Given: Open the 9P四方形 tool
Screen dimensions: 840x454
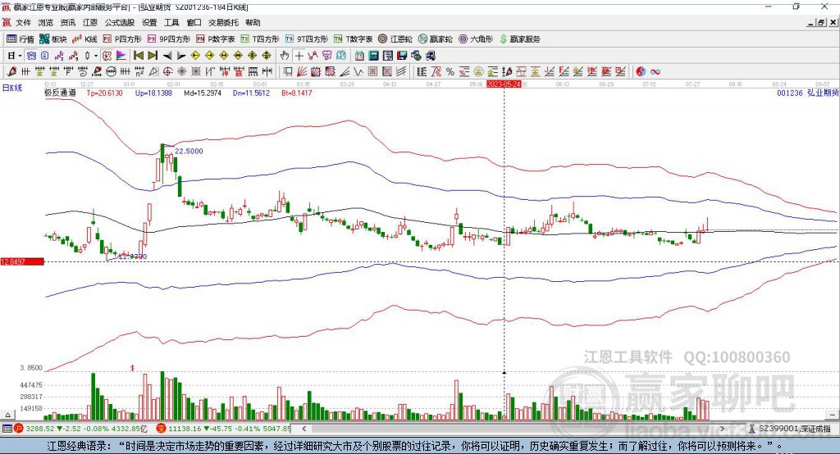Looking at the screenshot, I should point(169,39).
